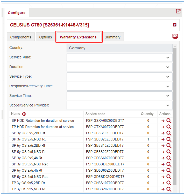185x195 pixels.
Task: Select the Warranty Extensions tab
Action: coord(78,37)
